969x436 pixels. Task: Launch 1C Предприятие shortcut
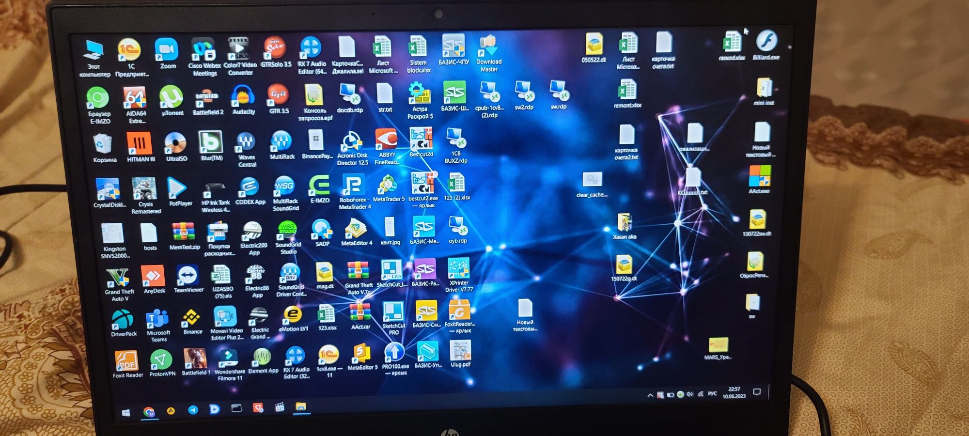pos(130,57)
